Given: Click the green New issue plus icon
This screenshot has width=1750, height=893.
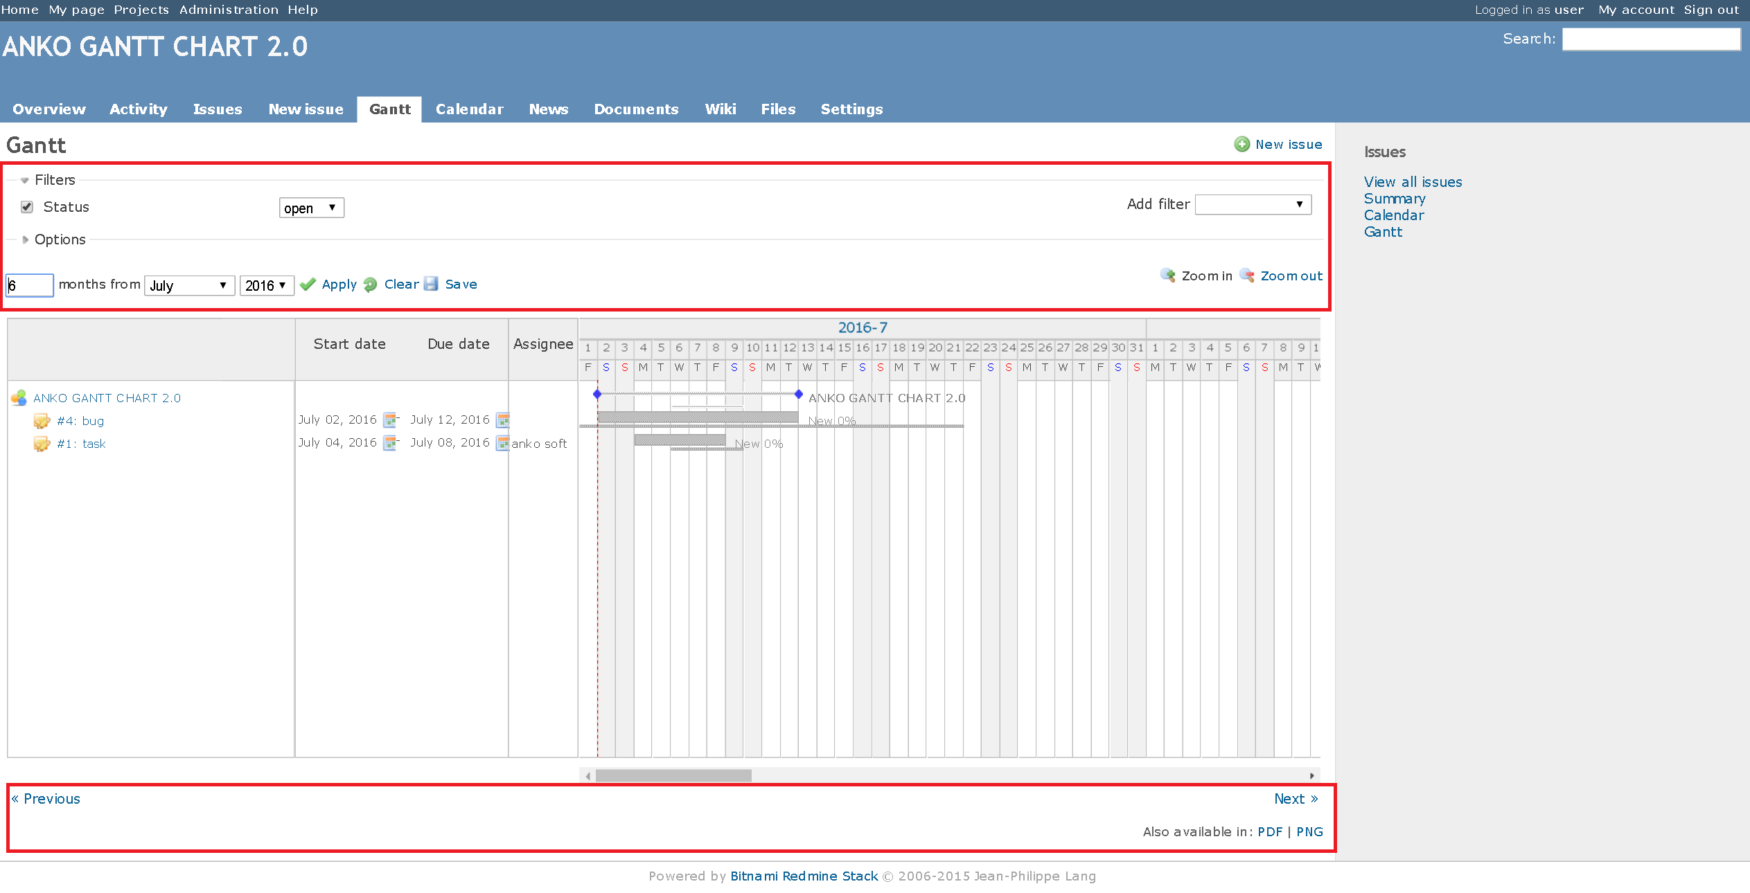Looking at the screenshot, I should 1241,144.
